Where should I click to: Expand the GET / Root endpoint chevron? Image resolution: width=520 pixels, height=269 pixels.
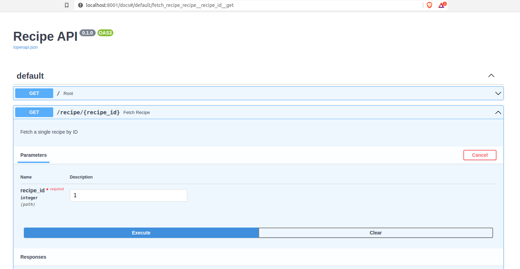pos(498,93)
